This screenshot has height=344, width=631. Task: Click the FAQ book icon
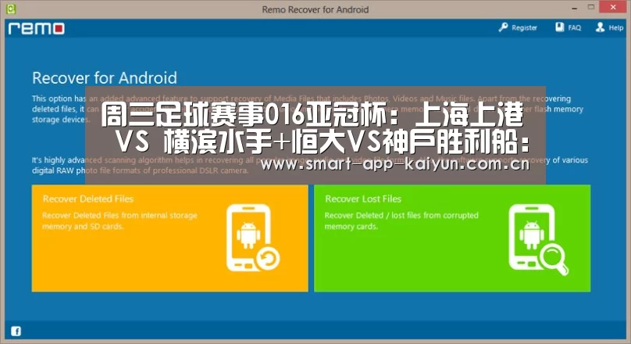pyautogui.click(x=560, y=27)
